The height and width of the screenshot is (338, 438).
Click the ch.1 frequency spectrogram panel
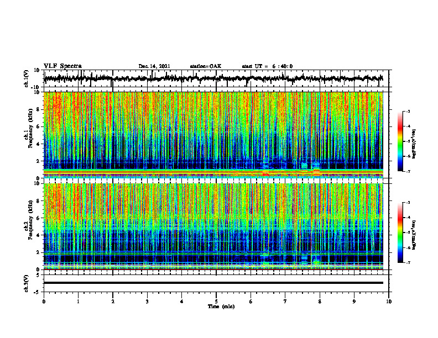pos(213,135)
